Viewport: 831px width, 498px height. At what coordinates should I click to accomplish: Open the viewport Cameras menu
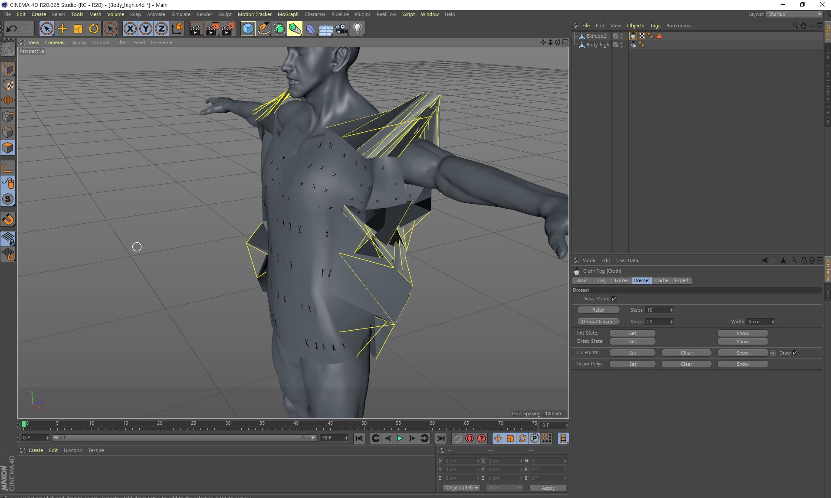click(x=55, y=42)
